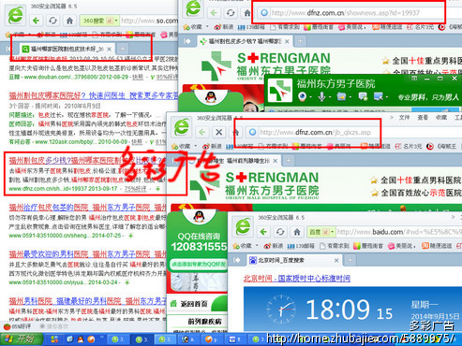Open new tab beside 福州前列腺增生治 tab

289,161
